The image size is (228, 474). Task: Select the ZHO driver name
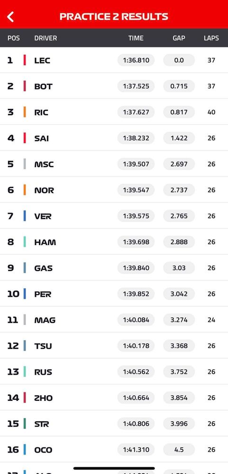(x=44, y=398)
